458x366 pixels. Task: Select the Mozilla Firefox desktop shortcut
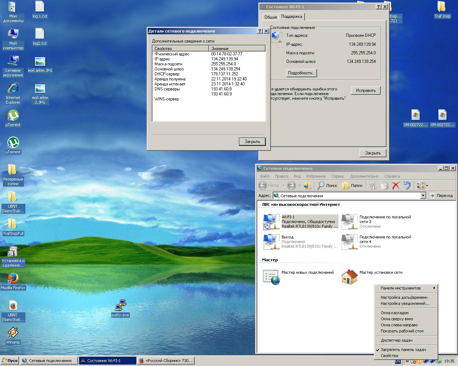point(13,278)
